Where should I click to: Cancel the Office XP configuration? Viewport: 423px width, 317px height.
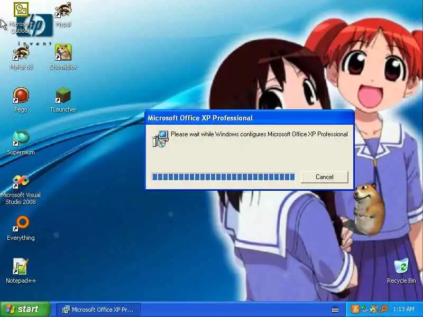coord(325,177)
